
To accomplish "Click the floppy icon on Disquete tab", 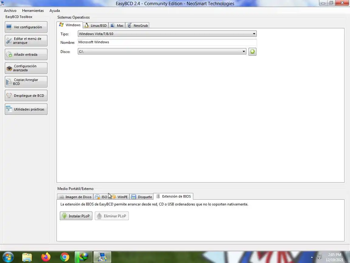I will (134, 197).
